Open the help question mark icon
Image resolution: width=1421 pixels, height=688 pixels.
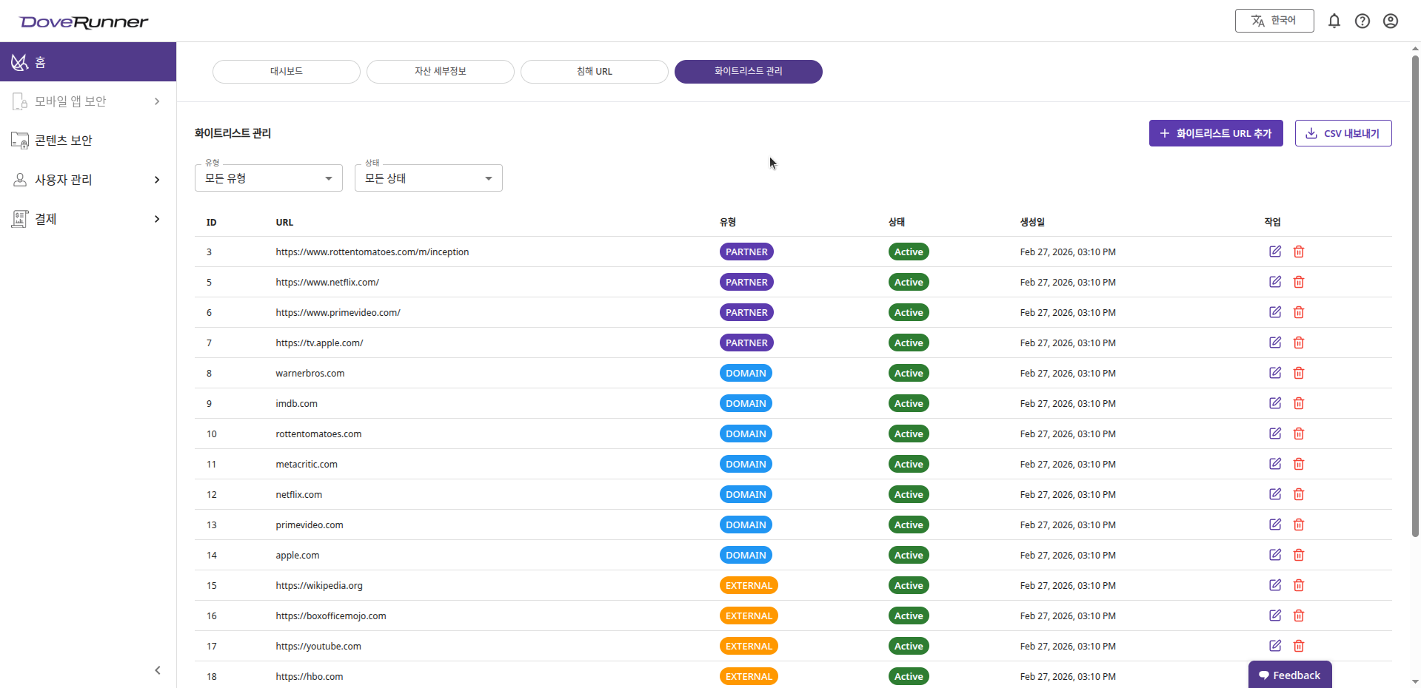[1362, 21]
